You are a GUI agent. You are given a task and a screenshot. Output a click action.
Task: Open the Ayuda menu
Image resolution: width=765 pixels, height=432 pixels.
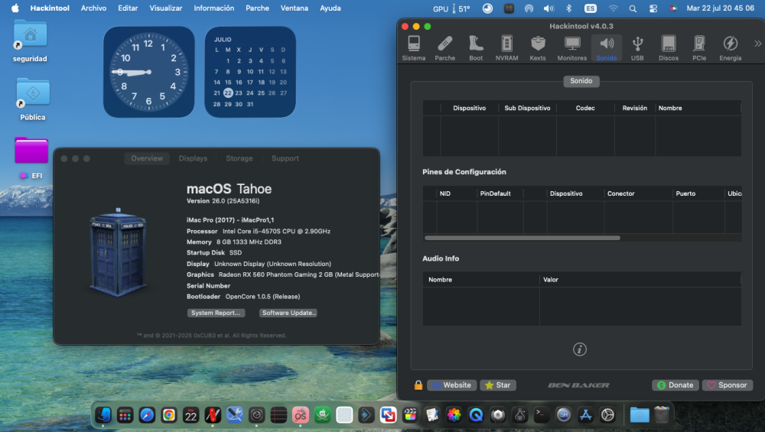click(x=330, y=8)
